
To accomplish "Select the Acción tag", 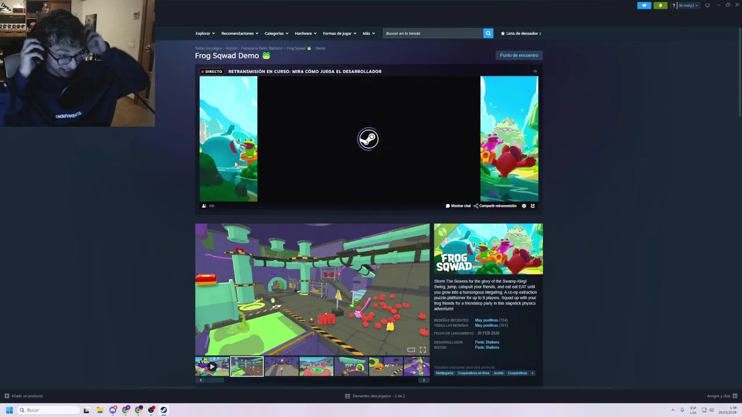I will click(499, 373).
